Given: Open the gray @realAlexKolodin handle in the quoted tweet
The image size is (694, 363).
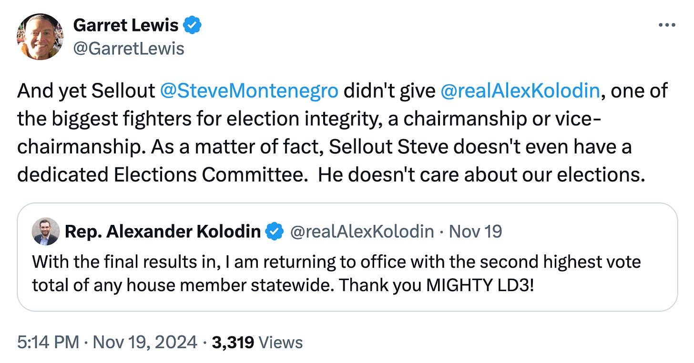Looking at the screenshot, I should (362, 232).
